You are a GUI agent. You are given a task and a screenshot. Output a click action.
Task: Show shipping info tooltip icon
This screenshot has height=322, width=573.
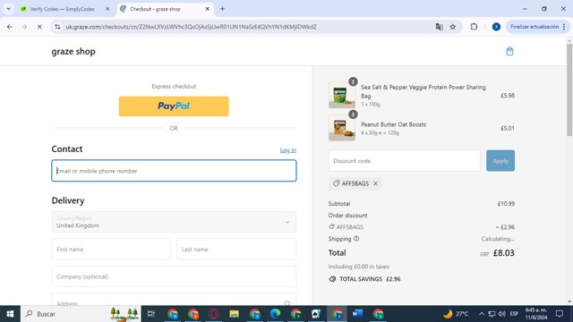pyautogui.click(x=356, y=239)
